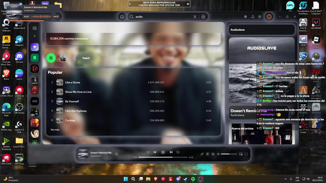Open the Acerca del artista card

coord(262,134)
